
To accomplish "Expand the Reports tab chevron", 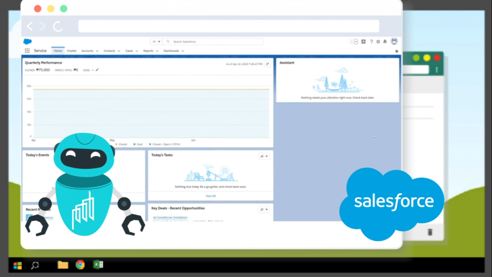I will tap(157, 51).
